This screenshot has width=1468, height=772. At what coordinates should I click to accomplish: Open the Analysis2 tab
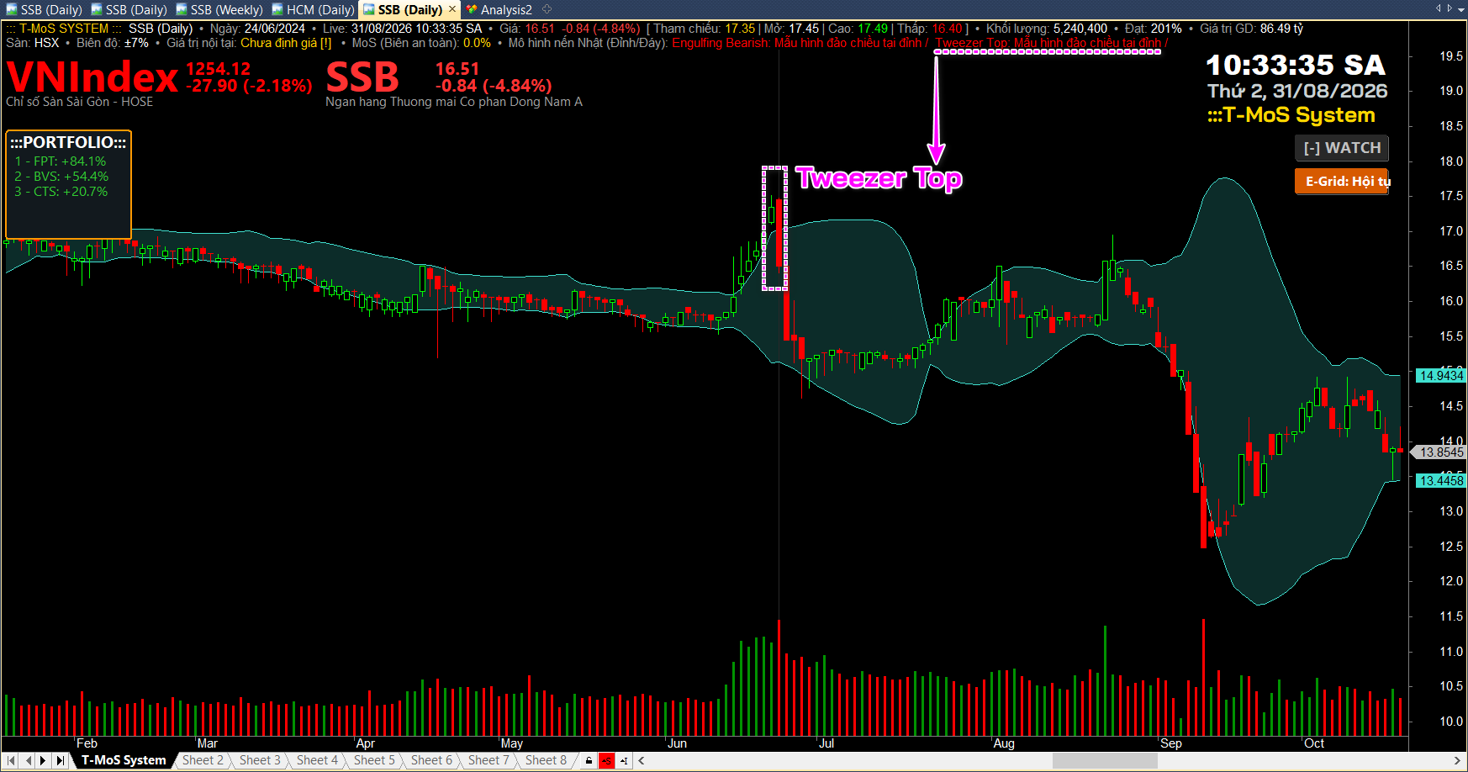coord(499,10)
